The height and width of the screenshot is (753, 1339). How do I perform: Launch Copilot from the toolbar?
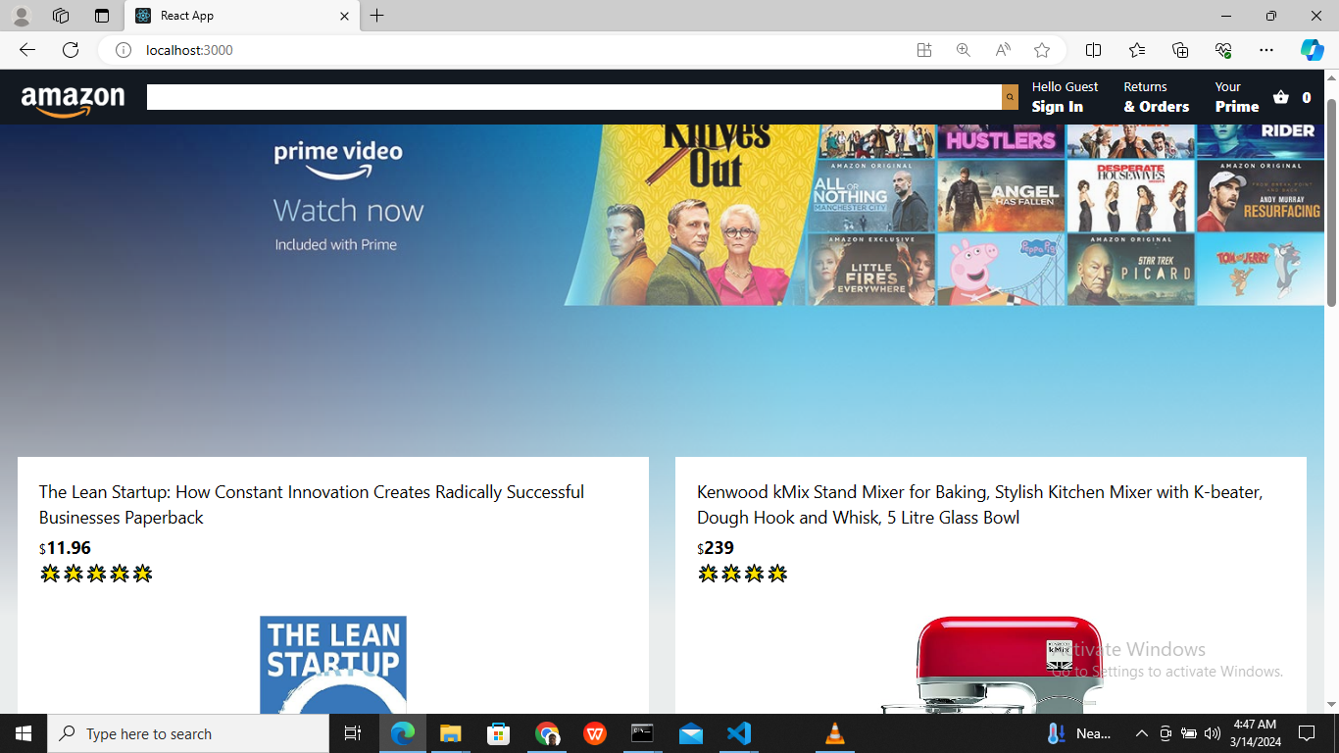tap(1313, 50)
